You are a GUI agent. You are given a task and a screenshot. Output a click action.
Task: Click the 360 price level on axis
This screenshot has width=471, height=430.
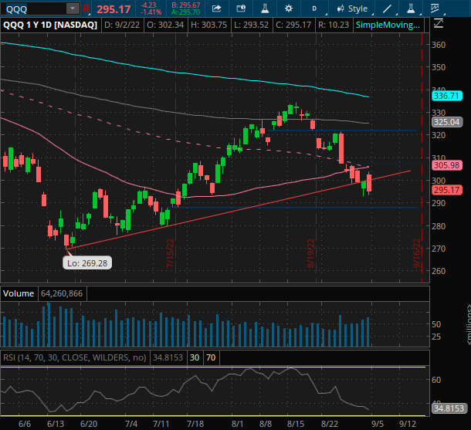coord(439,45)
